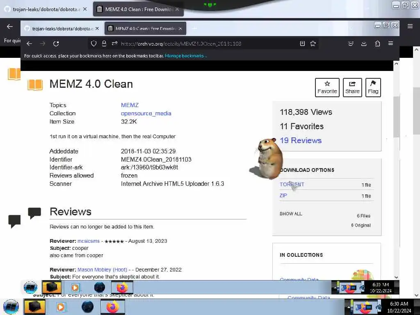This screenshot has width=420, height=315.
Task: Open the MEMZ topic link
Action: pos(130,105)
